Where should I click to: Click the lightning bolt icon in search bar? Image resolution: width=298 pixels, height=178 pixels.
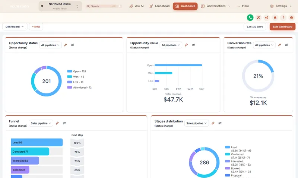(119, 6)
